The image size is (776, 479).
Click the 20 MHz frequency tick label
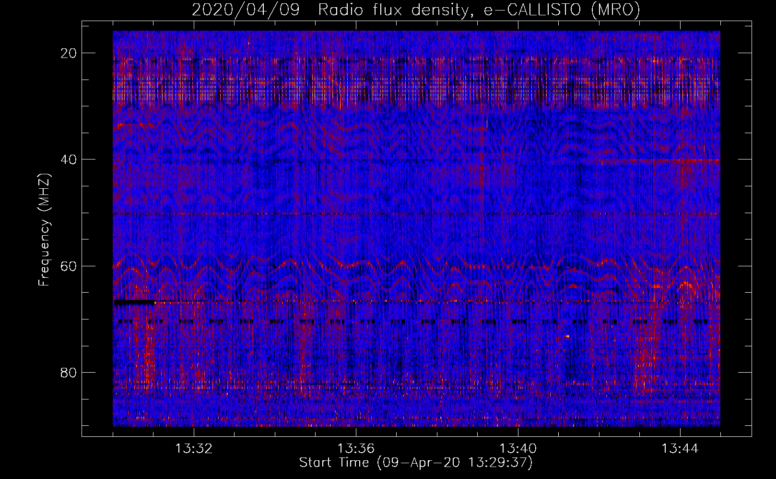point(69,53)
